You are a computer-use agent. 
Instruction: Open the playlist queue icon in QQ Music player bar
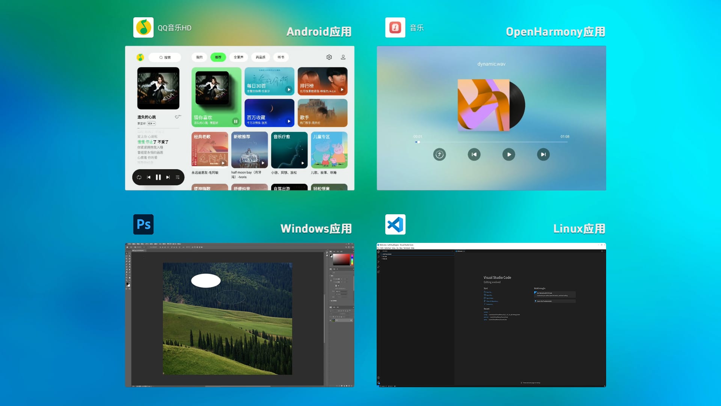[178, 177]
